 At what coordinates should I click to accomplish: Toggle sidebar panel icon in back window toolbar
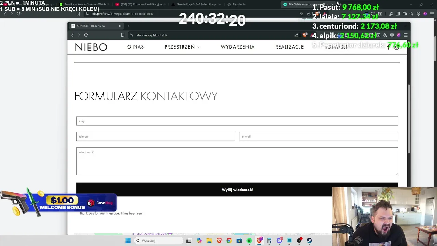coord(398,14)
